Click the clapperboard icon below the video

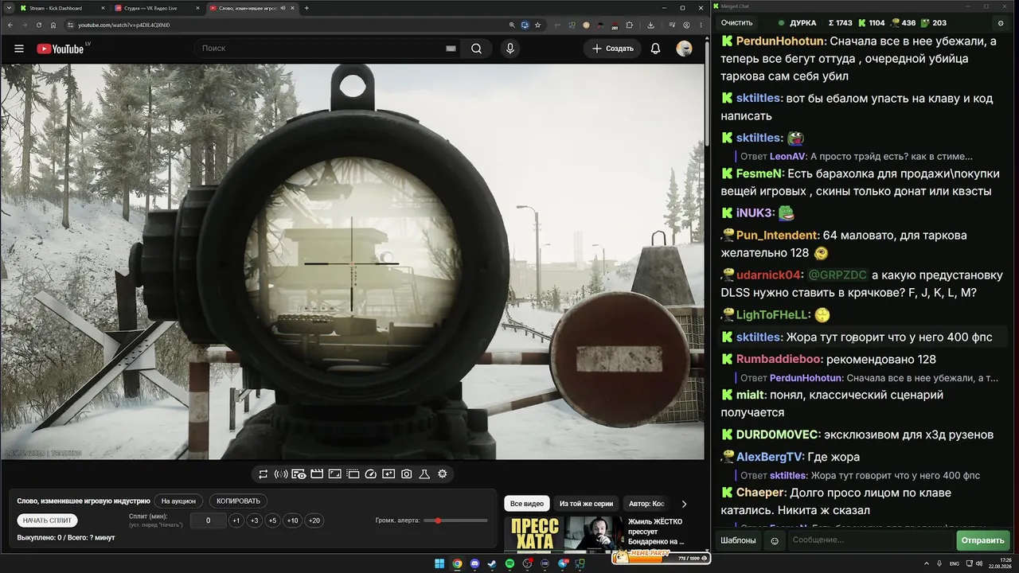click(317, 474)
